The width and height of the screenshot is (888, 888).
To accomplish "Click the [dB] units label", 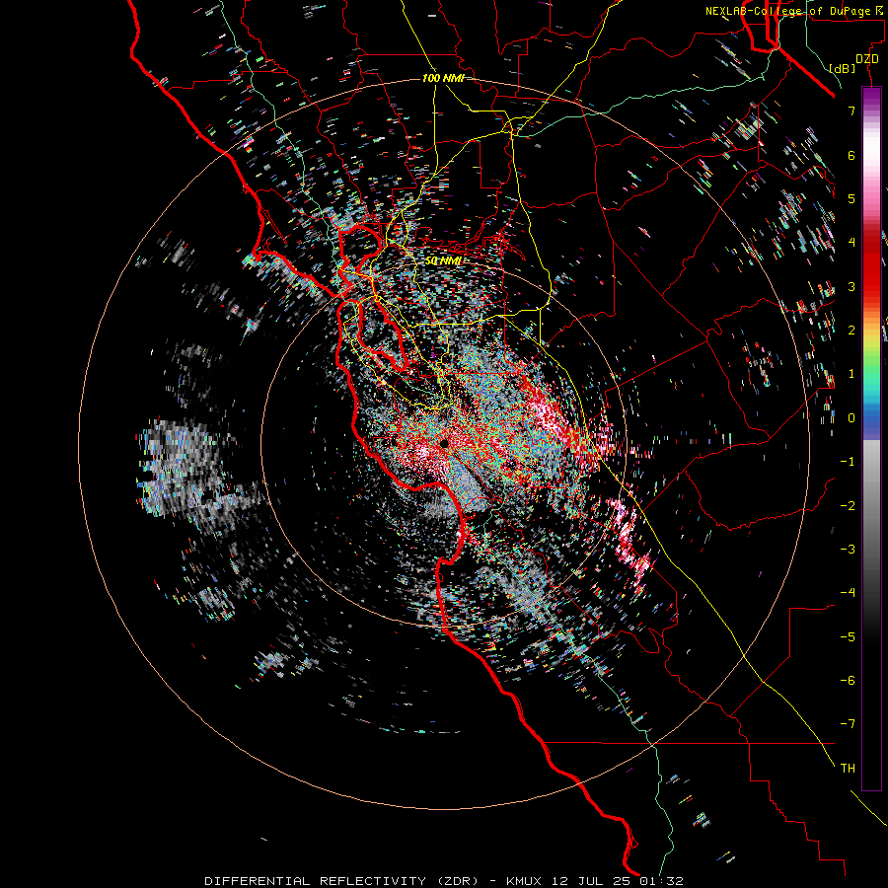I will coord(842,68).
